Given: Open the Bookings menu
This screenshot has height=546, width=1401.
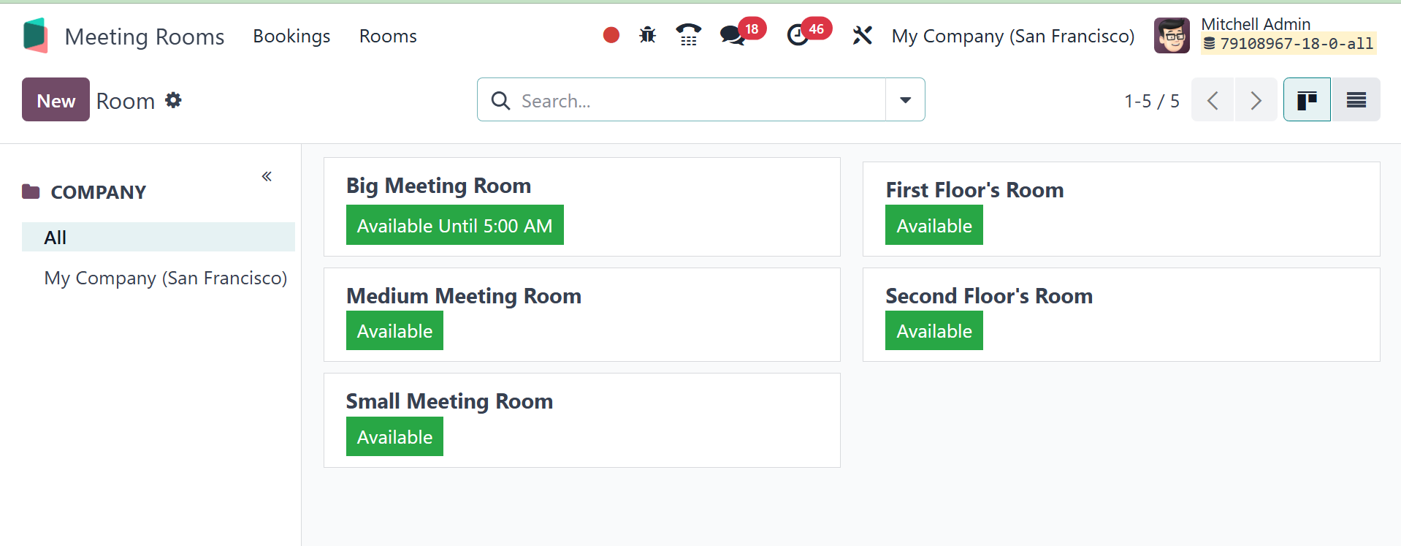Looking at the screenshot, I should 291,36.
